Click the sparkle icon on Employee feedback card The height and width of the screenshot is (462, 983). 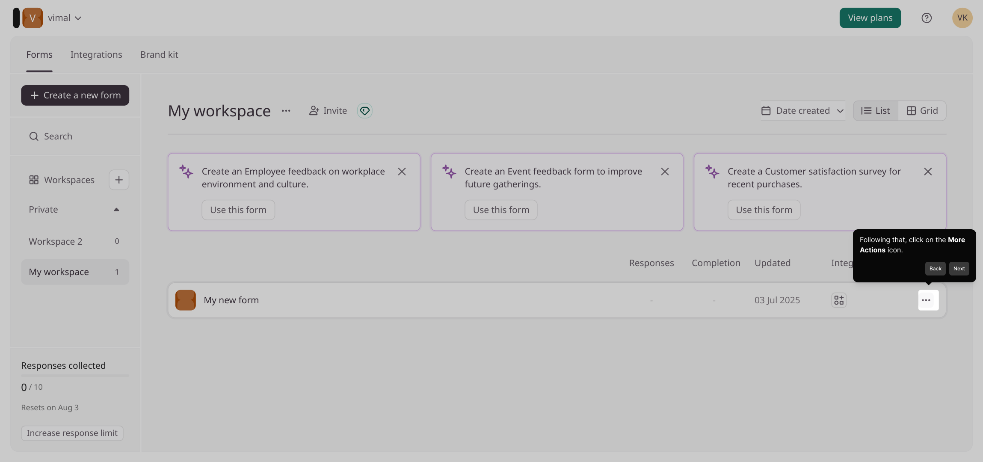[187, 172]
